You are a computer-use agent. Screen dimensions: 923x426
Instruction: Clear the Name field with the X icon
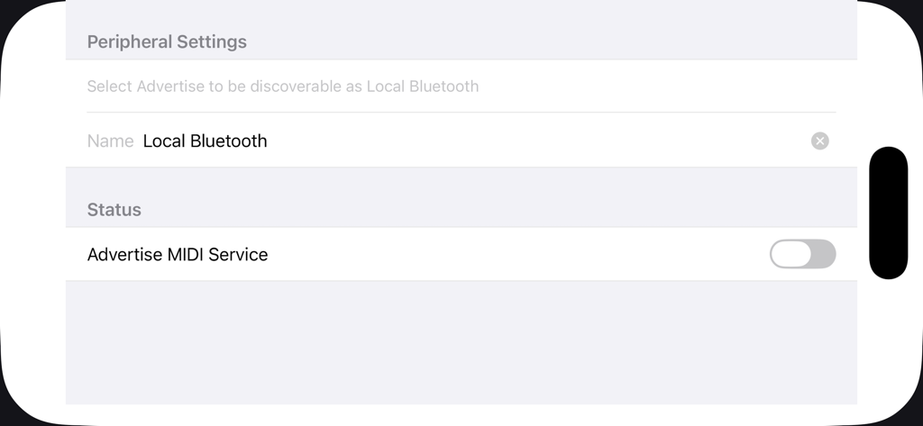[819, 140]
